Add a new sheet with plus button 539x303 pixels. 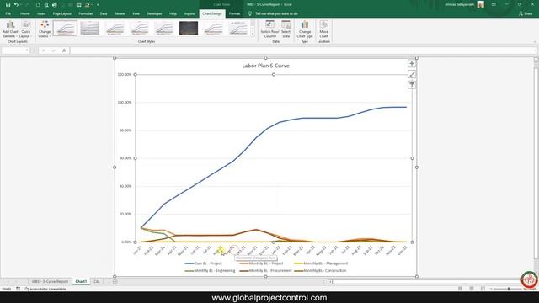point(115,282)
